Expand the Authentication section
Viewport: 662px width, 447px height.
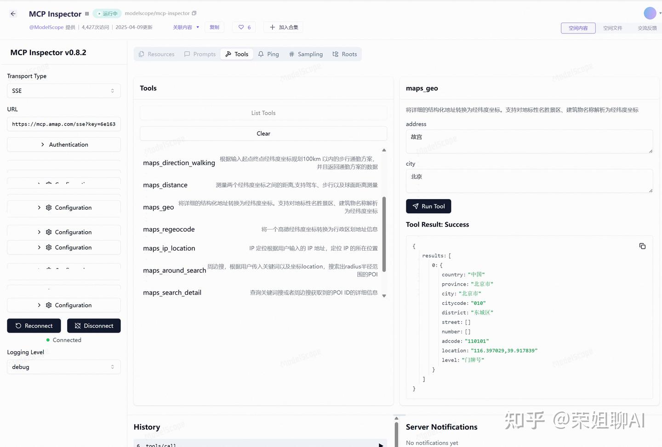click(x=63, y=144)
